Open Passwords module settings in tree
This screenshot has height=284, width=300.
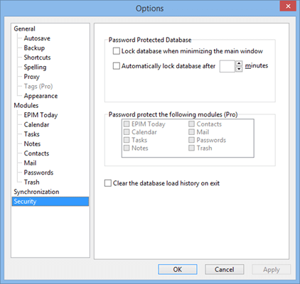38,173
